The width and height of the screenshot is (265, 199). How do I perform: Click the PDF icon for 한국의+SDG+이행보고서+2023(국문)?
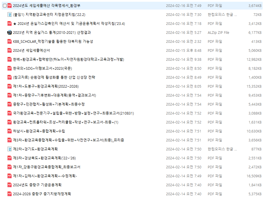tap(9, 68)
